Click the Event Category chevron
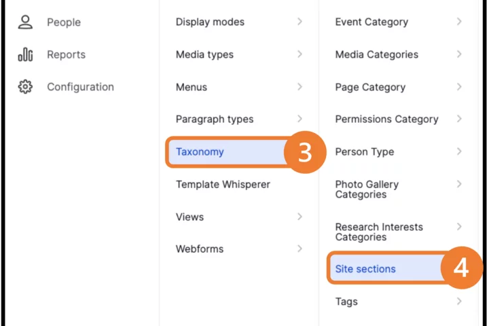The width and height of the screenshot is (489, 326). [459, 22]
